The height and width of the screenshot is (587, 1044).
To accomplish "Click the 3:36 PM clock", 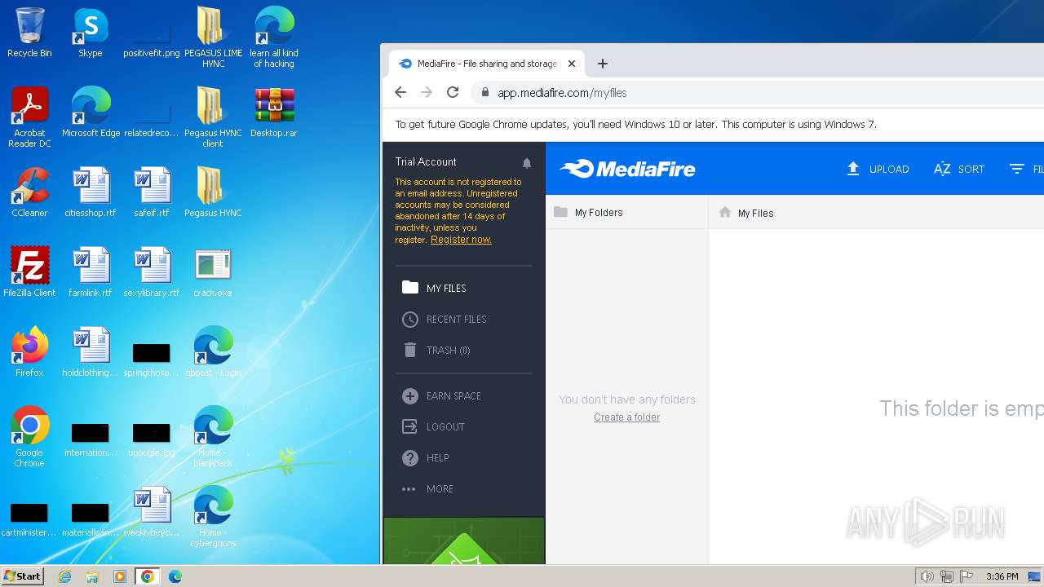I will (x=1002, y=576).
